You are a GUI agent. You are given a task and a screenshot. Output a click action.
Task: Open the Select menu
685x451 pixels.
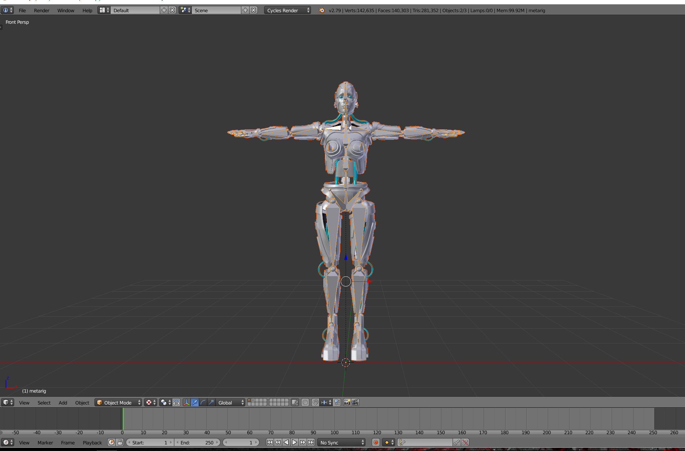(x=44, y=403)
